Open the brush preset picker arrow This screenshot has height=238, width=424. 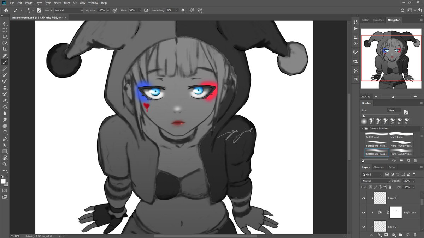pyautogui.click(x=33, y=10)
